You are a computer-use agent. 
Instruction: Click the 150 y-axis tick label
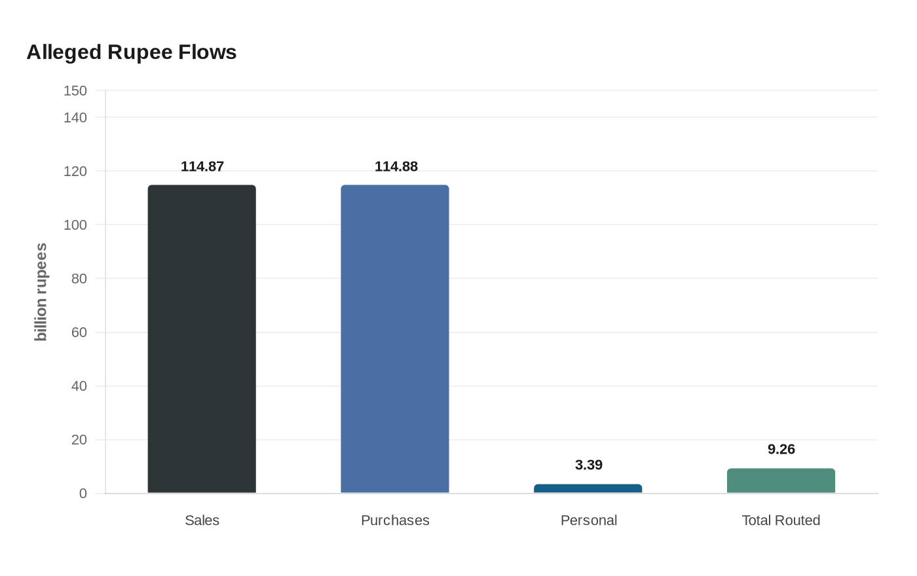pos(75,91)
